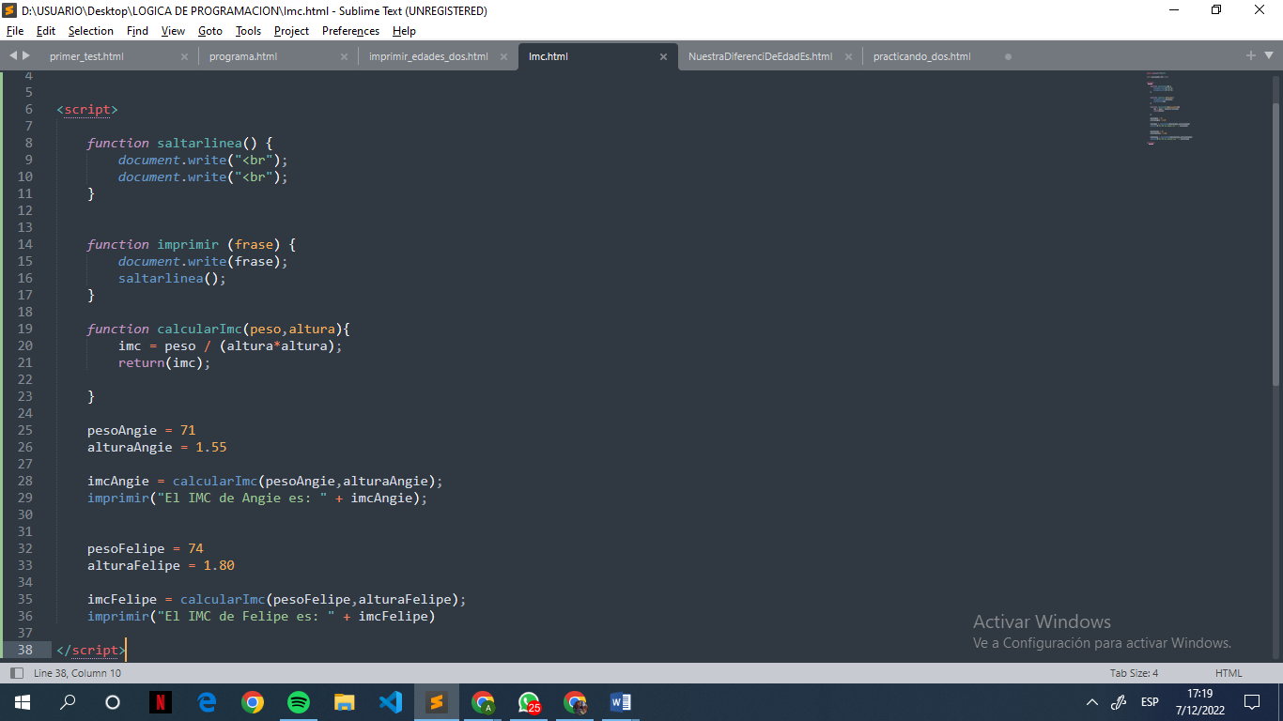Open the File menu
Image resolution: width=1283 pixels, height=721 pixels.
pos(14,31)
